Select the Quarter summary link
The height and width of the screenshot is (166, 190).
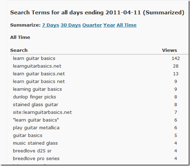[x=92, y=25]
